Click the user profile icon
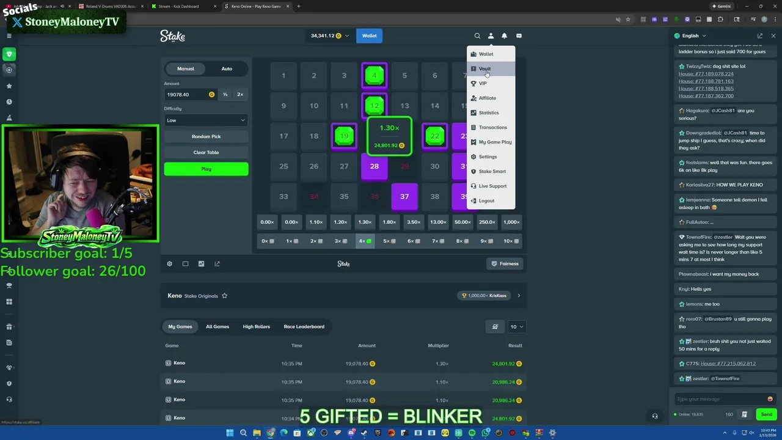This screenshot has height=440, width=782. (x=491, y=35)
